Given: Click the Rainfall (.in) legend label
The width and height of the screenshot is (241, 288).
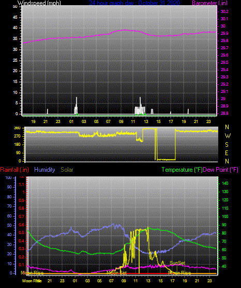Looking at the screenshot, I should [x=14, y=170].
